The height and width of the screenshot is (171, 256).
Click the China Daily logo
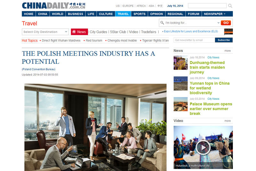coord(54,5)
